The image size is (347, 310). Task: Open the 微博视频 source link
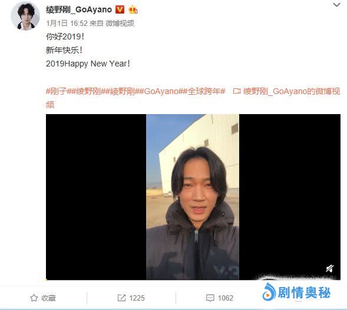120,23
